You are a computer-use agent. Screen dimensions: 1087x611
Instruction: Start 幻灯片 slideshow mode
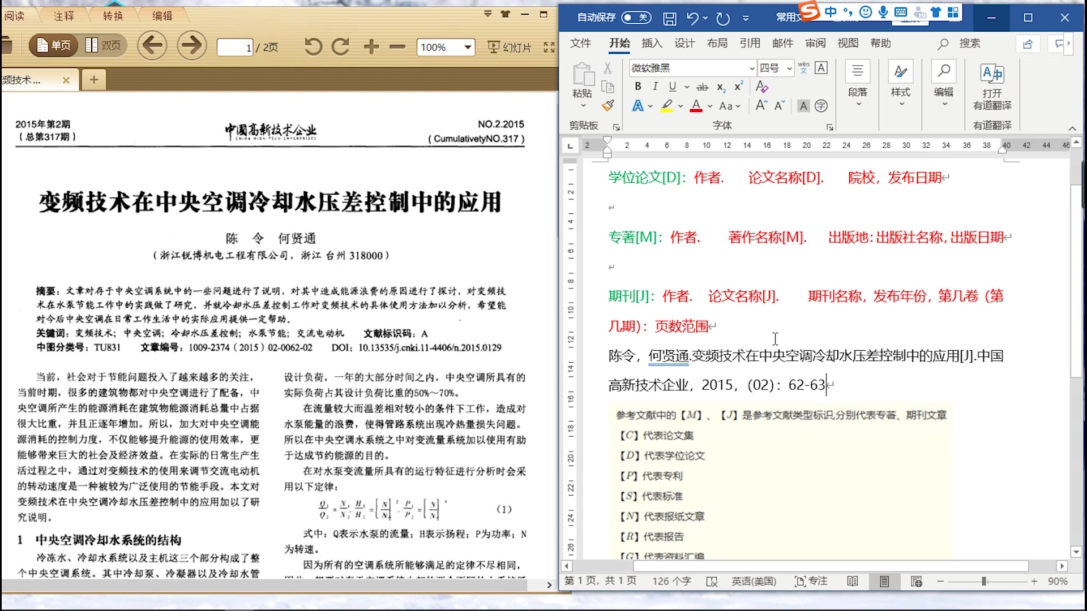click(510, 48)
